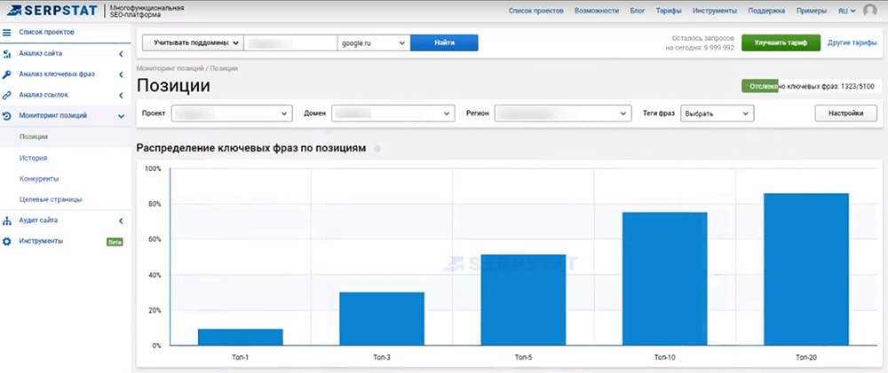The image size is (888, 373).
Task: Click the Аудит сайта sitemap icon
Action: [x=7, y=220]
